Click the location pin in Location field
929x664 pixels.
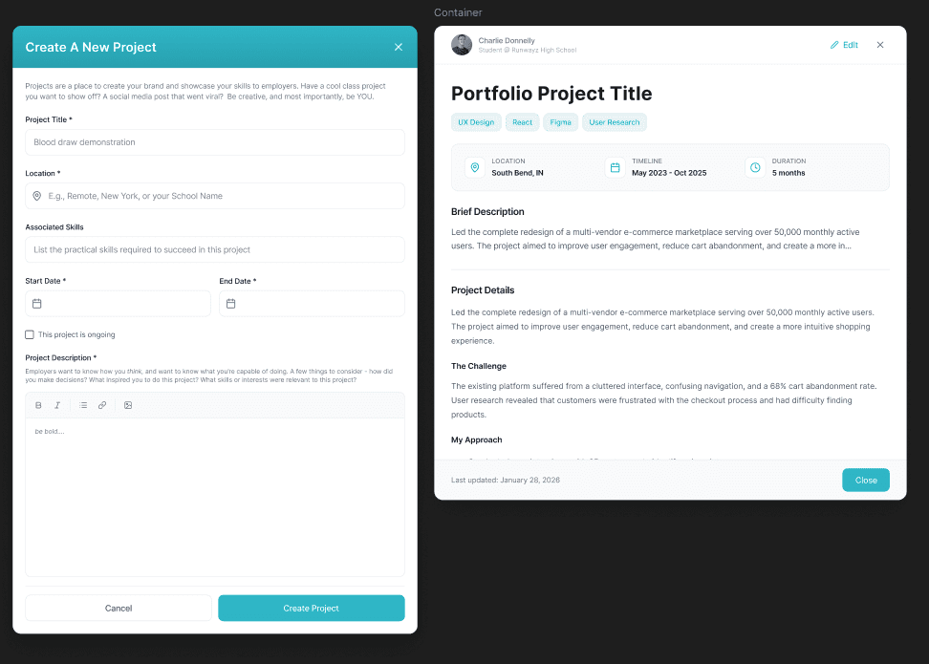pos(37,196)
